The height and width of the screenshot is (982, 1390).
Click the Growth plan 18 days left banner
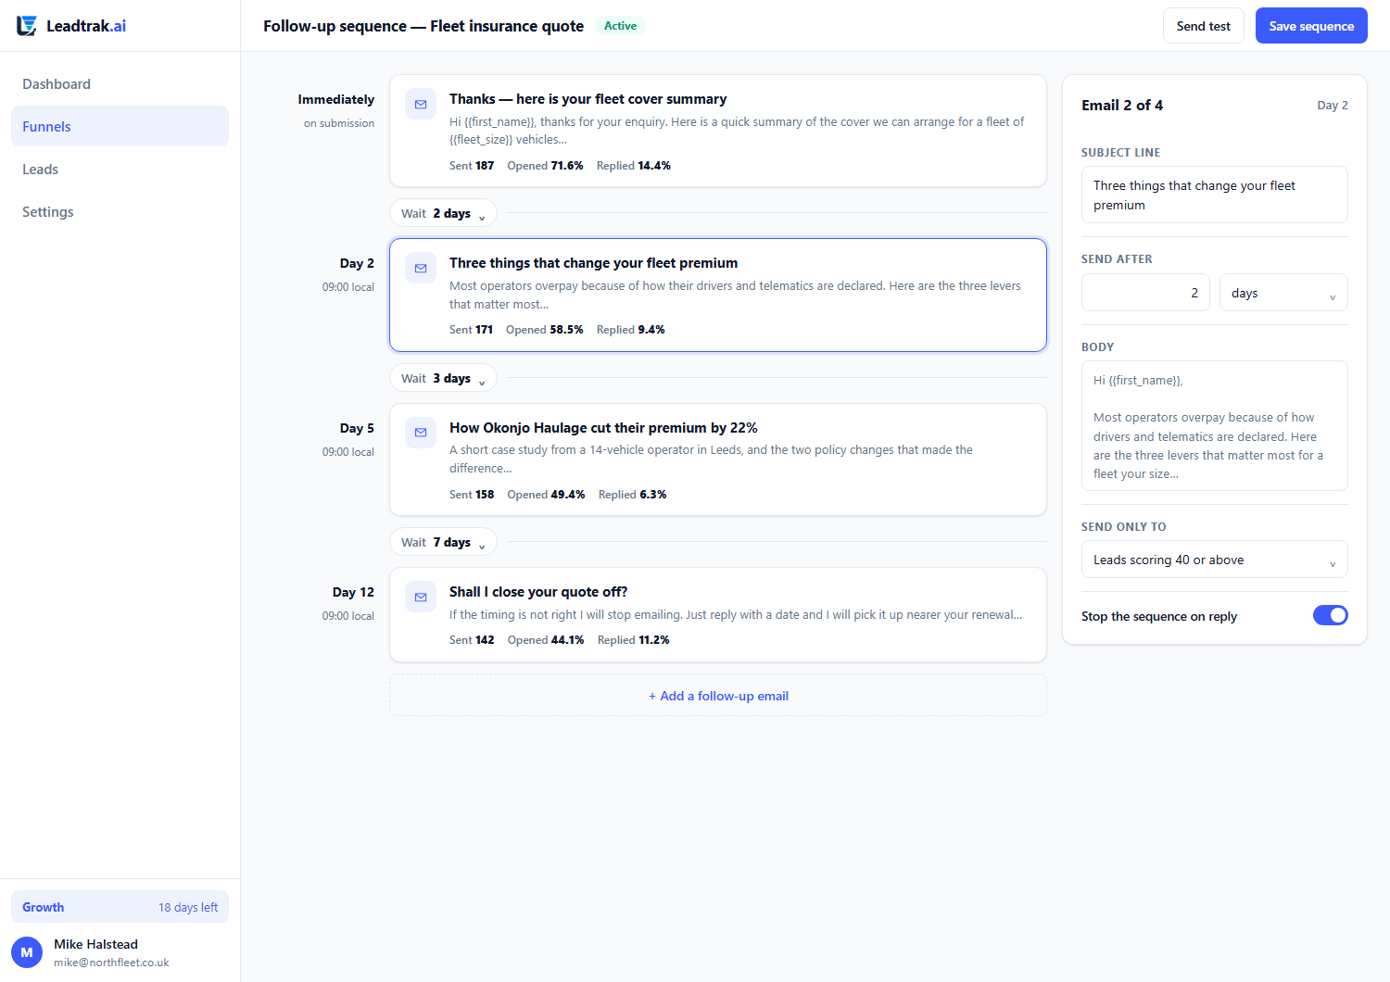coord(120,907)
